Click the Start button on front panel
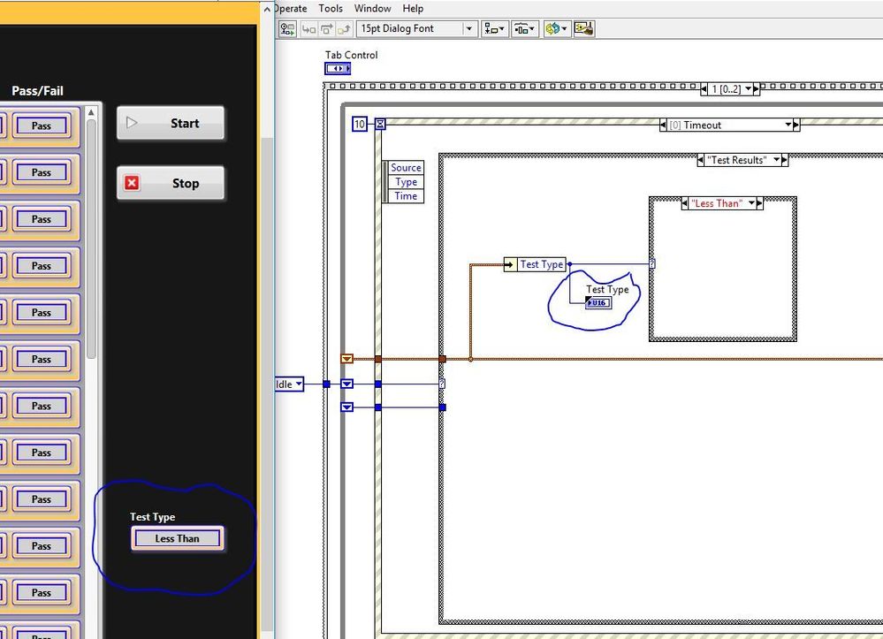The image size is (883, 639). [171, 124]
